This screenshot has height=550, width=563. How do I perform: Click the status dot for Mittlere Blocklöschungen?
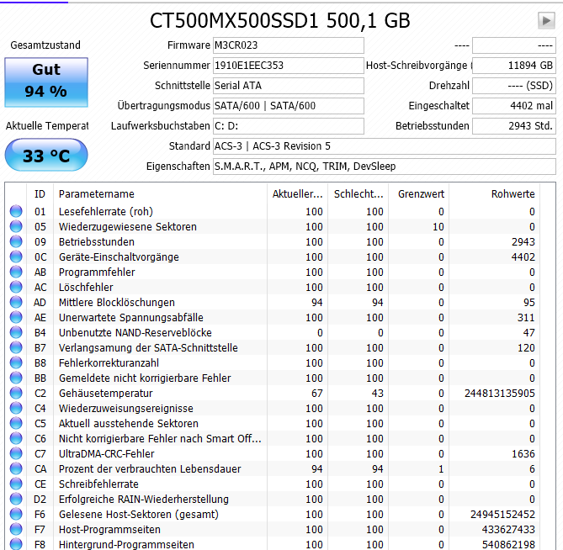[16, 302]
